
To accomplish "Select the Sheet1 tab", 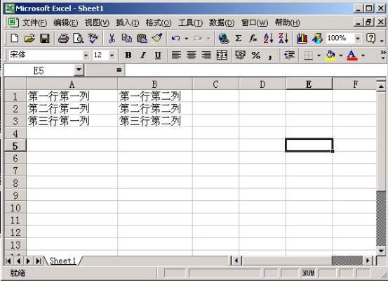I will point(62,261).
